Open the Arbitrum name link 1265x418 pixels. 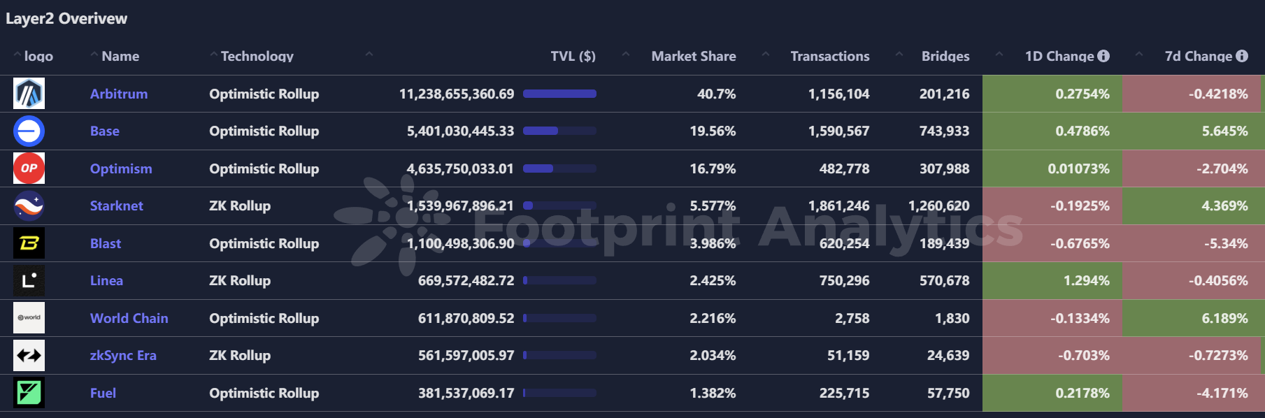118,93
